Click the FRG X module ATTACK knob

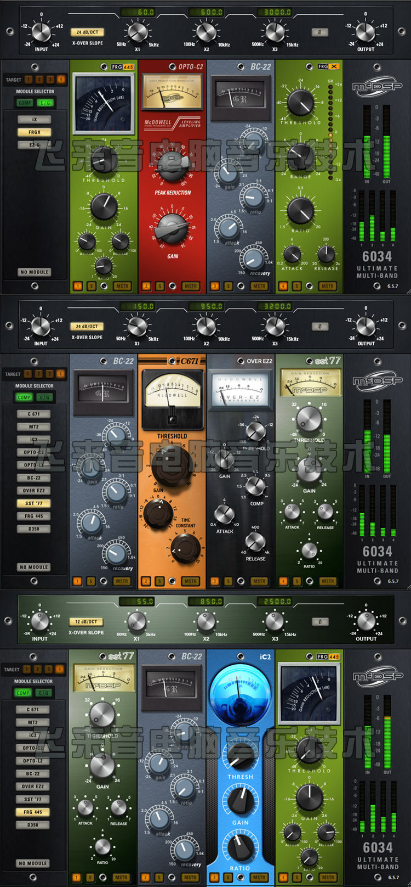[292, 254]
